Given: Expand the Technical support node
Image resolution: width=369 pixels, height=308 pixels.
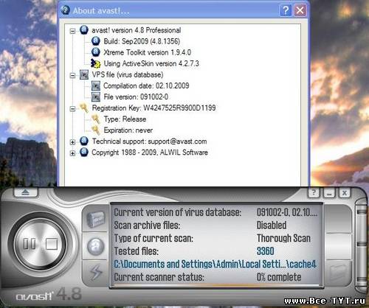Looking at the screenshot, I should [72, 142].
